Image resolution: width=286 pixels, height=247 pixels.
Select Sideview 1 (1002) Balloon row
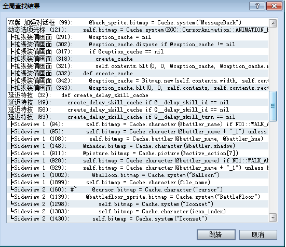tap(138, 175)
